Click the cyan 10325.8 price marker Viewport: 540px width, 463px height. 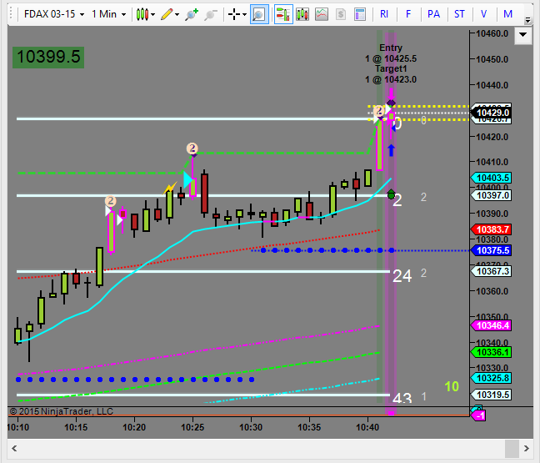click(x=492, y=378)
